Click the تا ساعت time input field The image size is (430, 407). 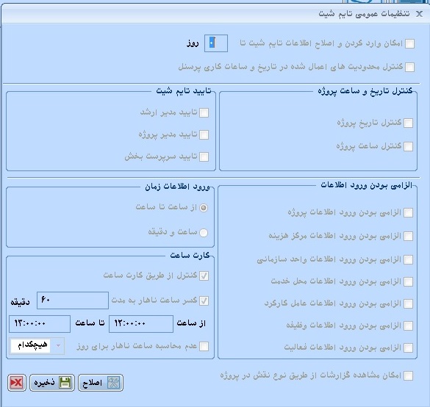(40, 324)
